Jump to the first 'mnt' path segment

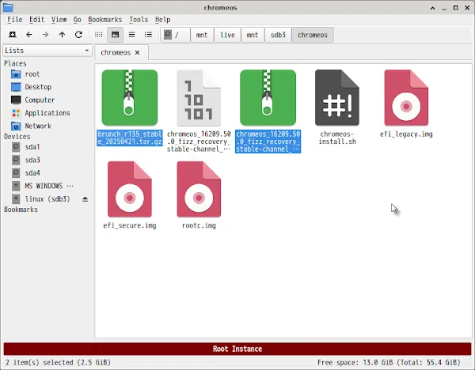202,35
